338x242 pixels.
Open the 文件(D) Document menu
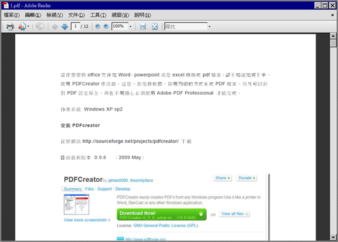(x=77, y=15)
